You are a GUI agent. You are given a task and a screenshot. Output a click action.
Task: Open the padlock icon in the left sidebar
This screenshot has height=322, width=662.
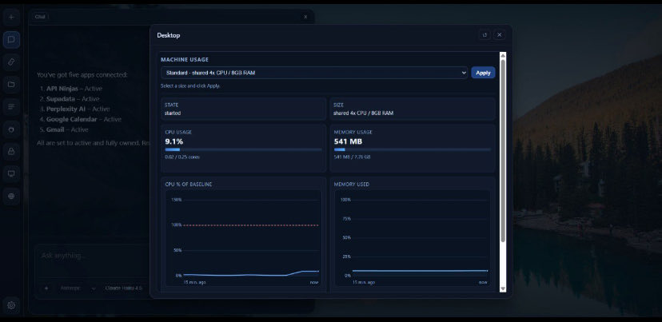(11, 152)
